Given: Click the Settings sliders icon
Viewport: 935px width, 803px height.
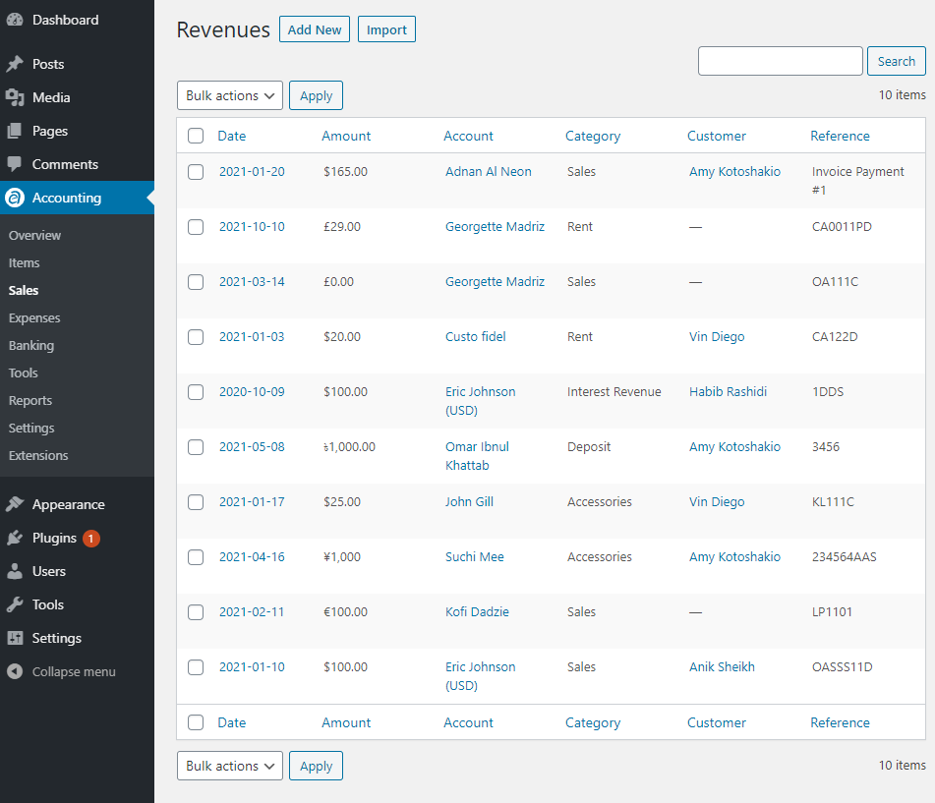Looking at the screenshot, I should point(15,638).
